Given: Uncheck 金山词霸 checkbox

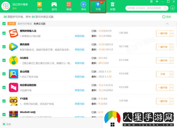Looking at the screenshot, I should tap(4, 74).
